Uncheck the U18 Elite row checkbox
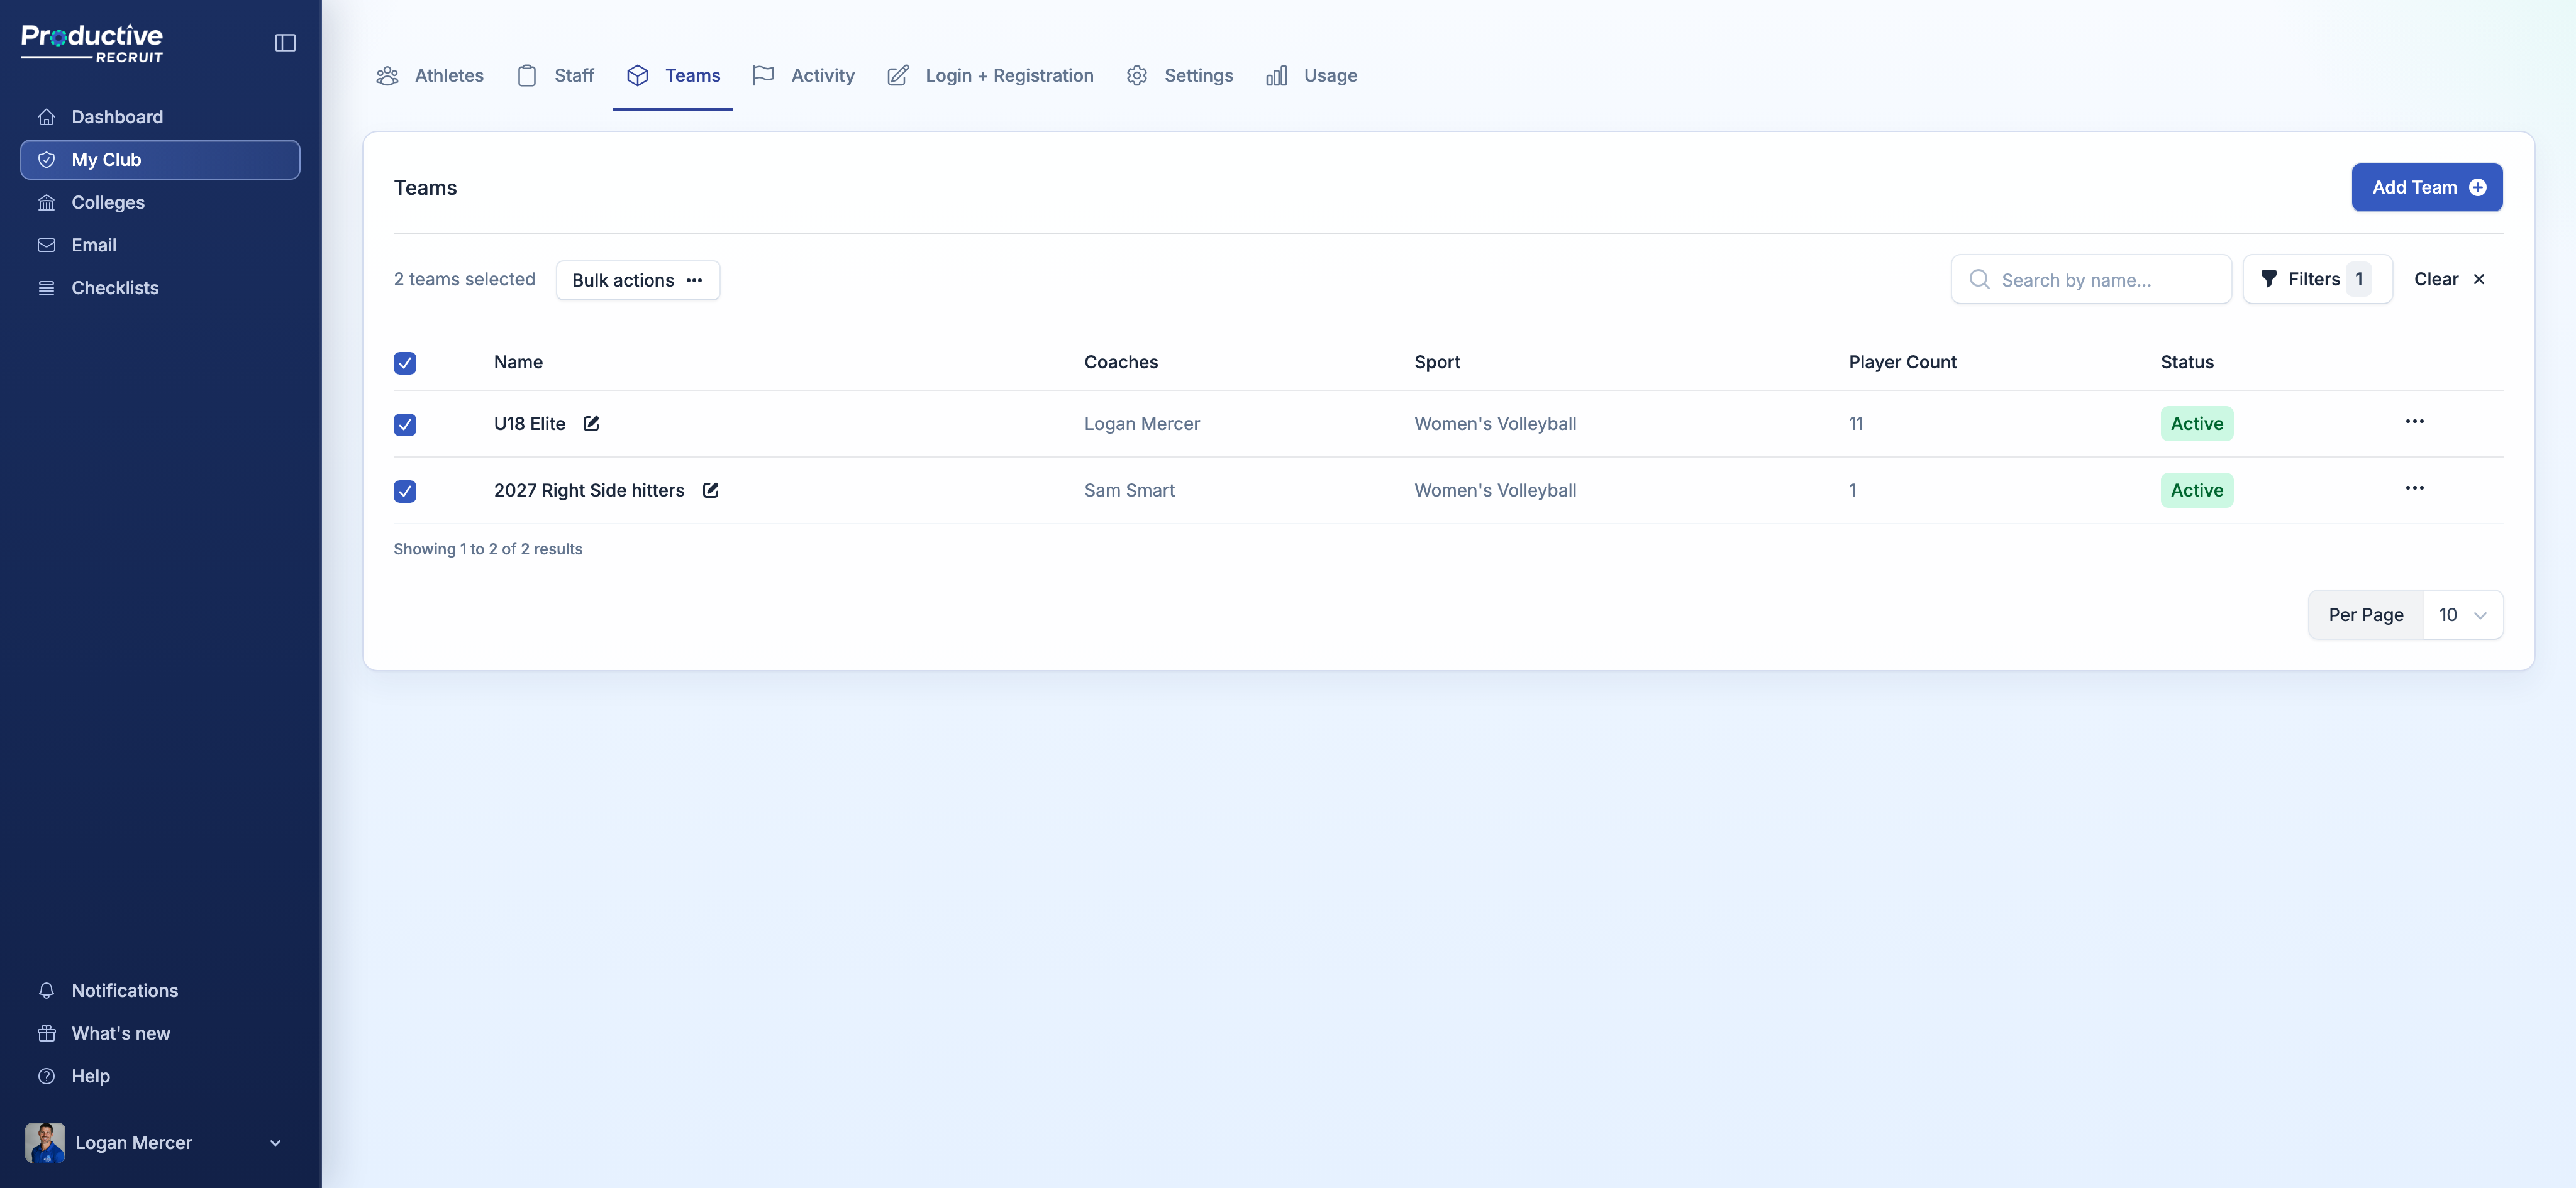The width and height of the screenshot is (2576, 1188). [405, 425]
